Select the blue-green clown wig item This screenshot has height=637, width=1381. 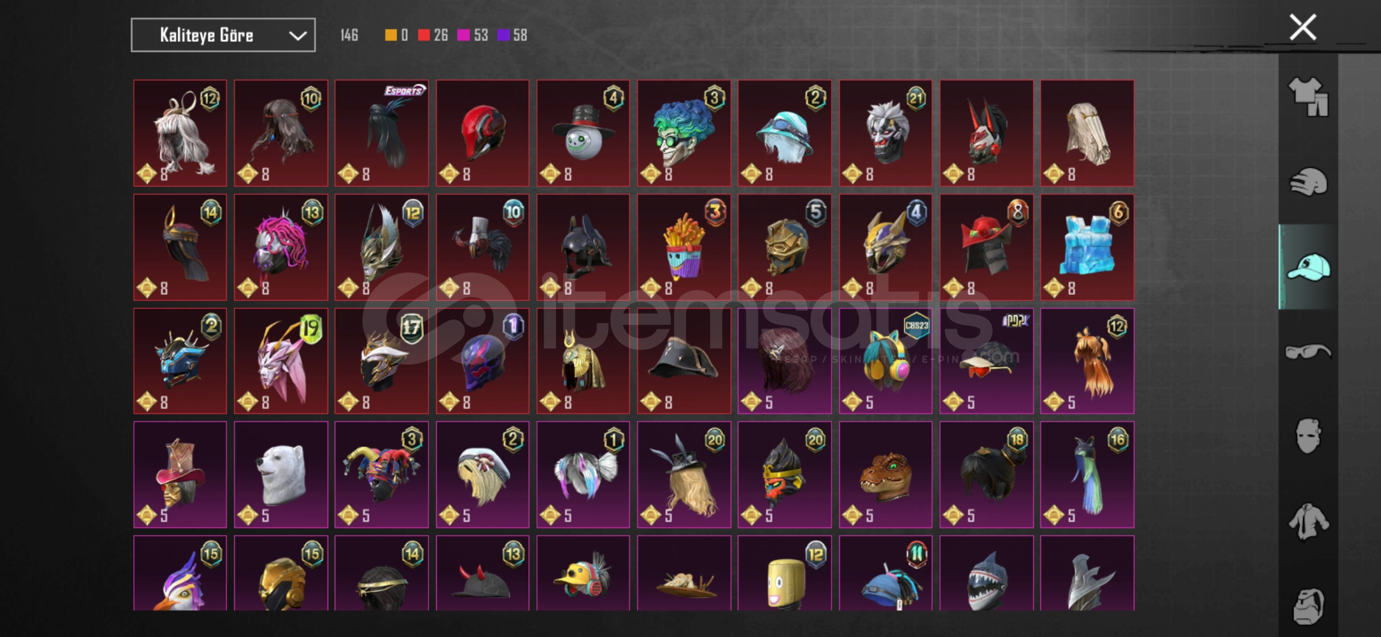pyautogui.click(x=684, y=133)
